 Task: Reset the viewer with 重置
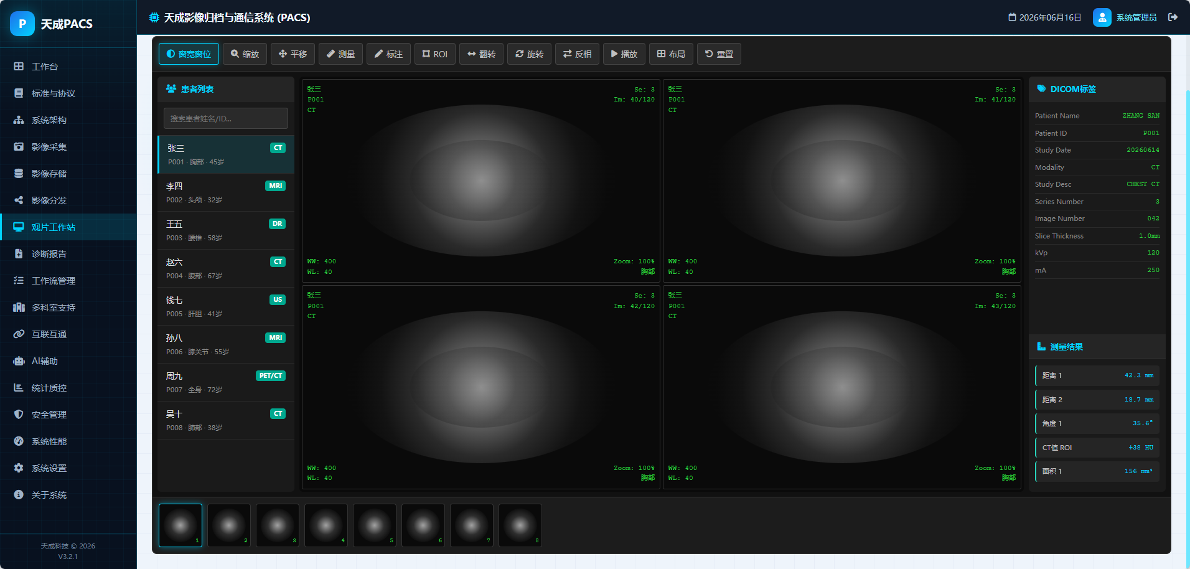tap(719, 54)
